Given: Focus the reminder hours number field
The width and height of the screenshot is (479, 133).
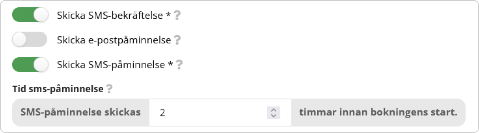Looking at the screenshot, I should pyautogui.click(x=220, y=112).
